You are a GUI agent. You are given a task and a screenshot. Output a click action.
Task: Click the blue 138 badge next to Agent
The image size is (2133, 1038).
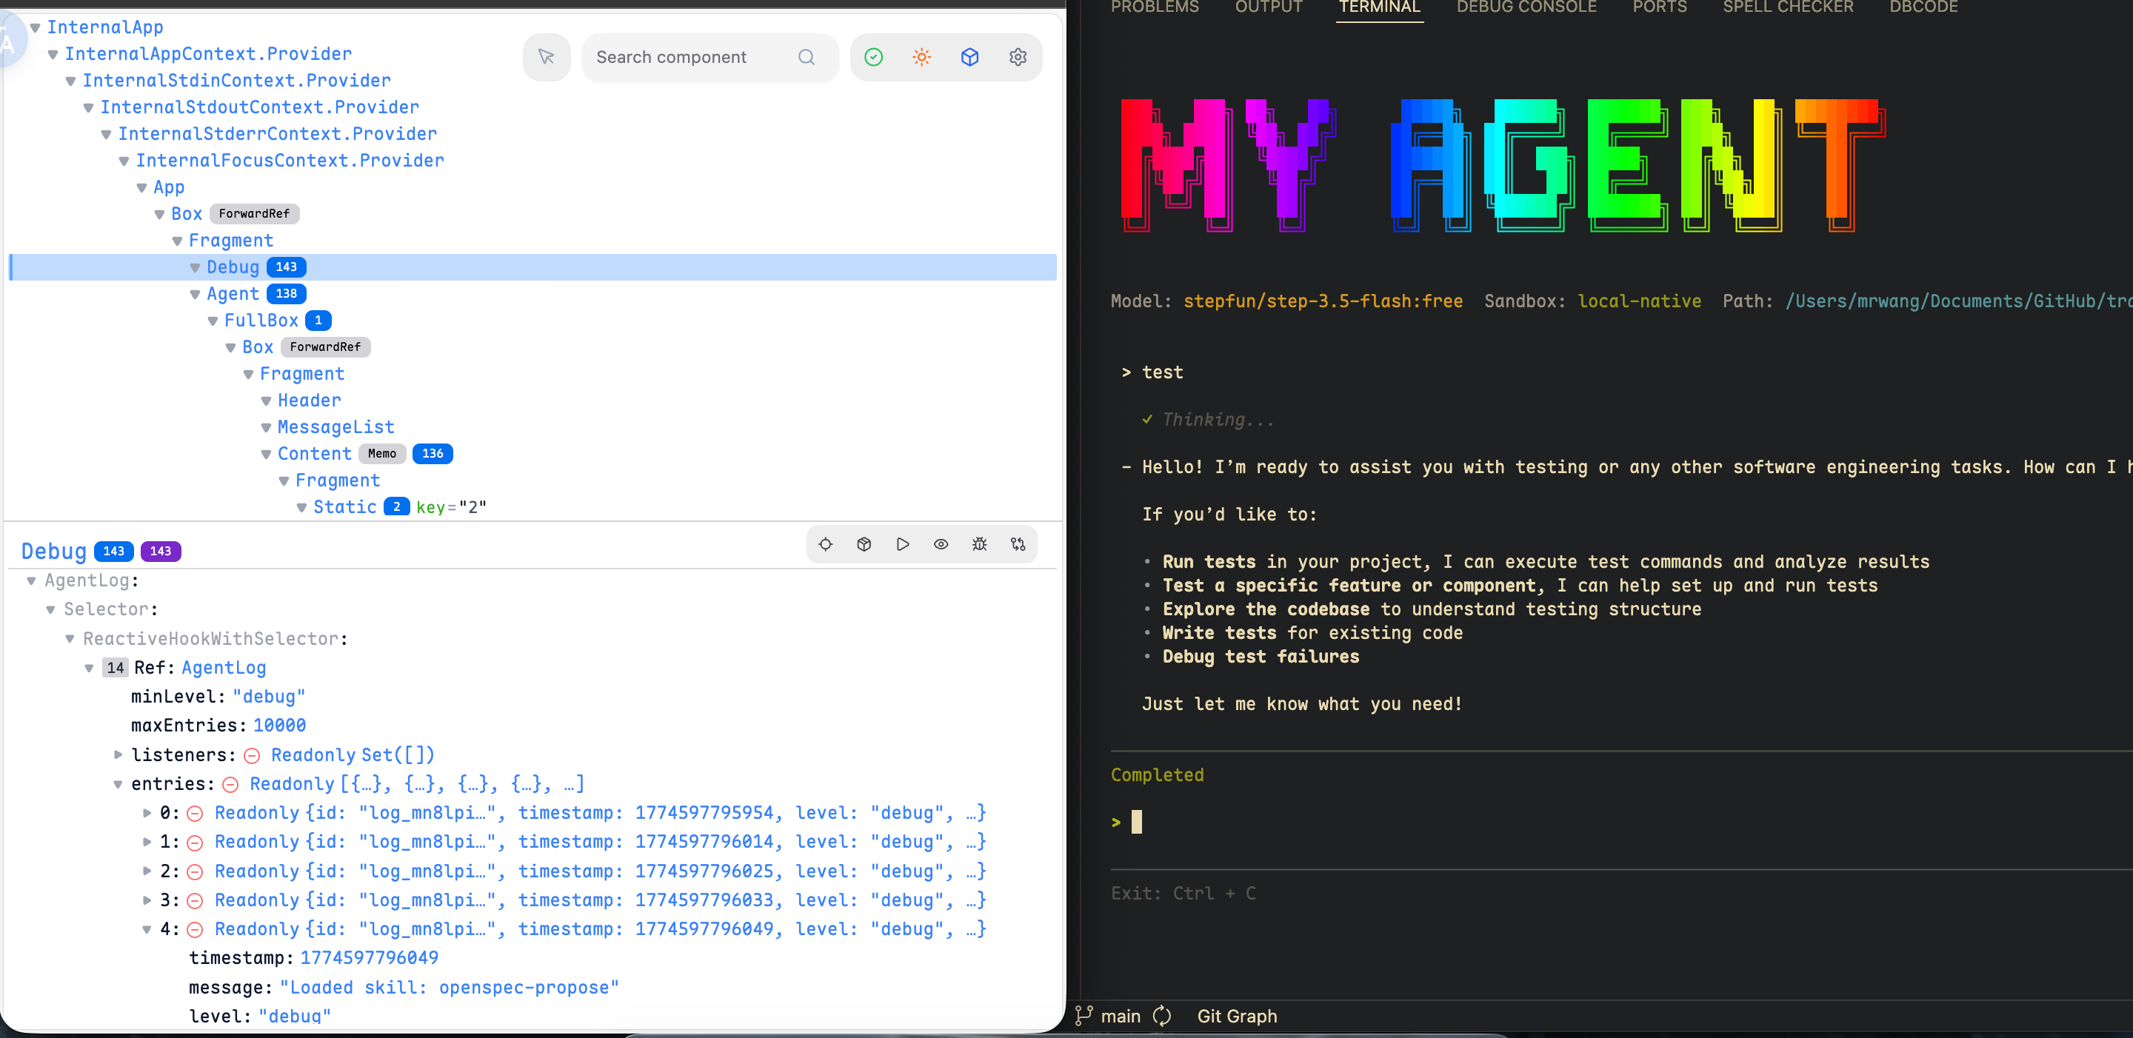tap(287, 293)
